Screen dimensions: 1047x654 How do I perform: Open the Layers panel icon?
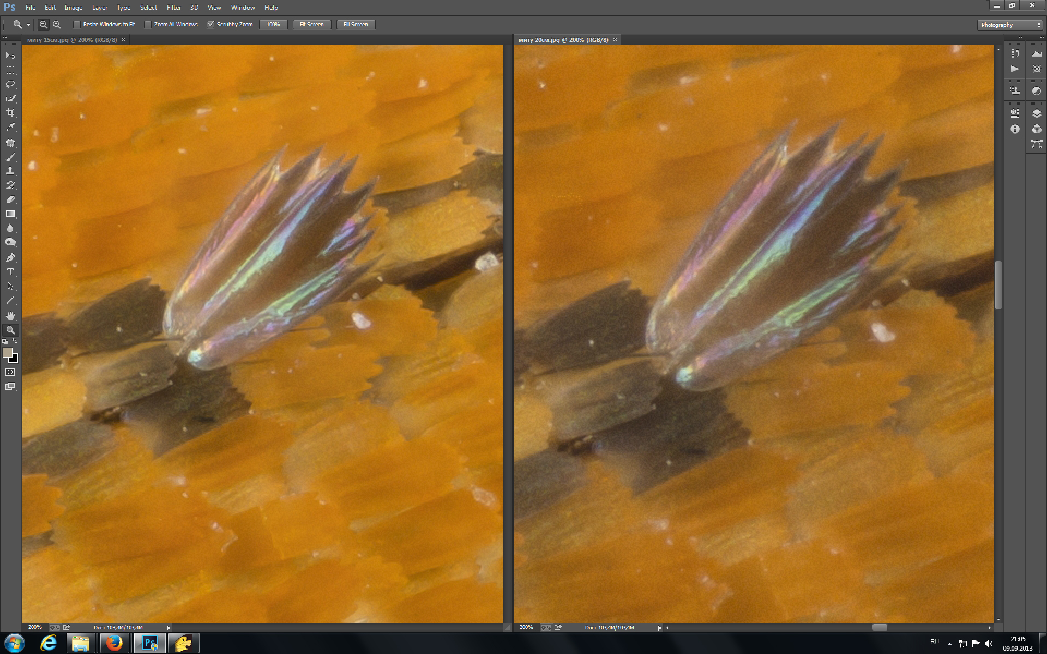(1037, 113)
